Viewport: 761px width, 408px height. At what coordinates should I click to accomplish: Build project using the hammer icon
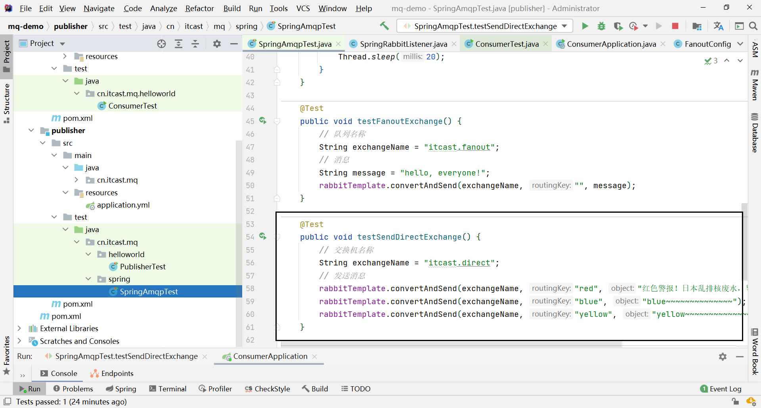click(x=384, y=26)
